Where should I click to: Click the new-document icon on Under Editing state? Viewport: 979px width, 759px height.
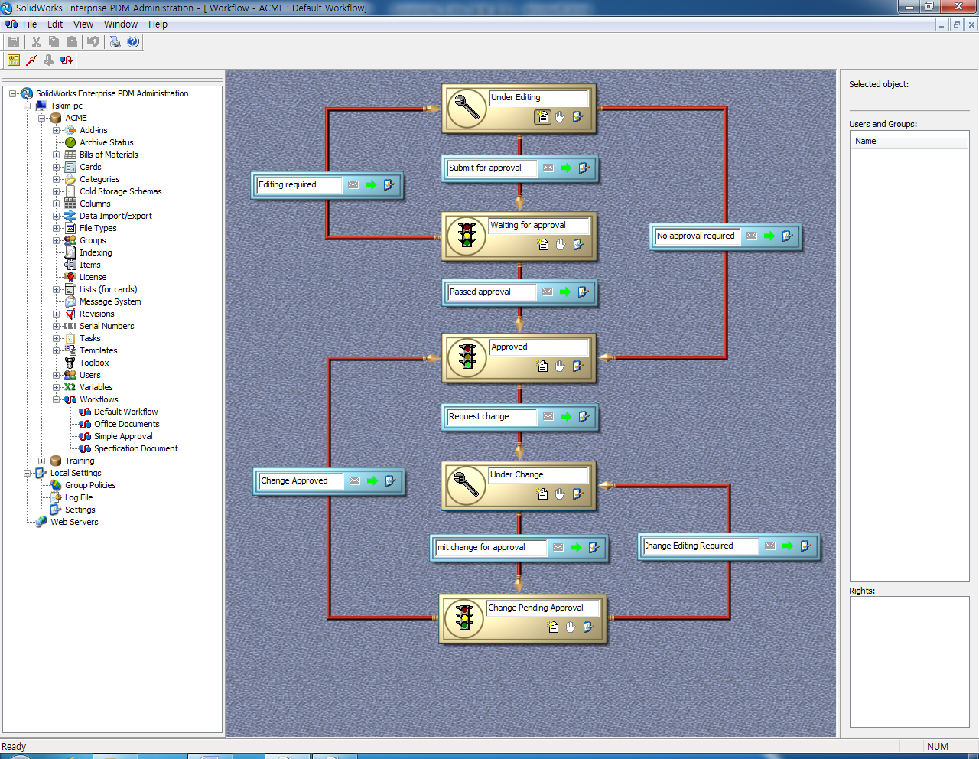tap(544, 116)
